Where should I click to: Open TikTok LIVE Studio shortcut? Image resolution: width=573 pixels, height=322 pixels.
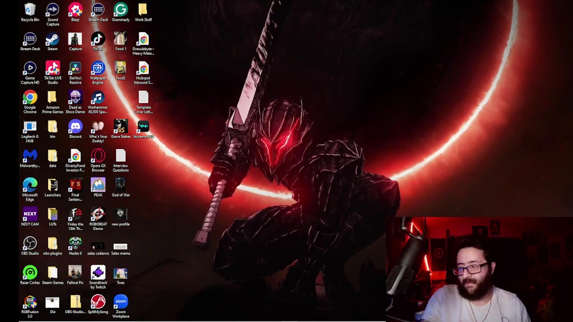(53, 73)
